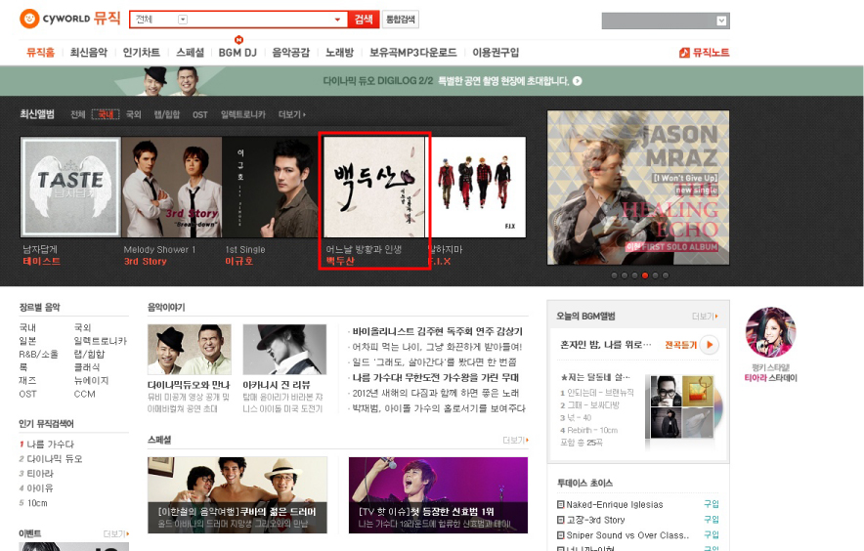Select the 랩/힙합 album tab

point(167,114)
